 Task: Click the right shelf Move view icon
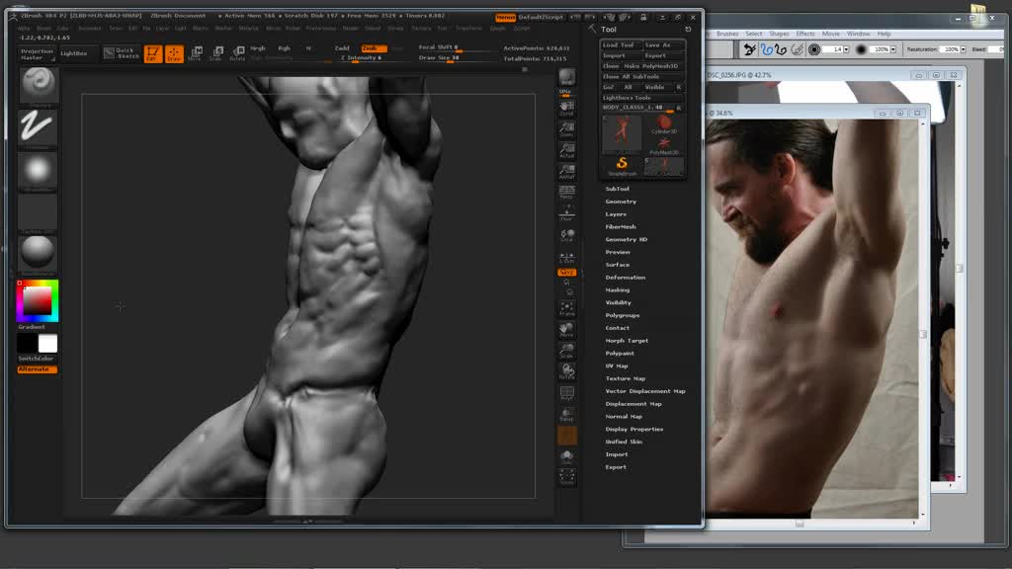point(566,330)
